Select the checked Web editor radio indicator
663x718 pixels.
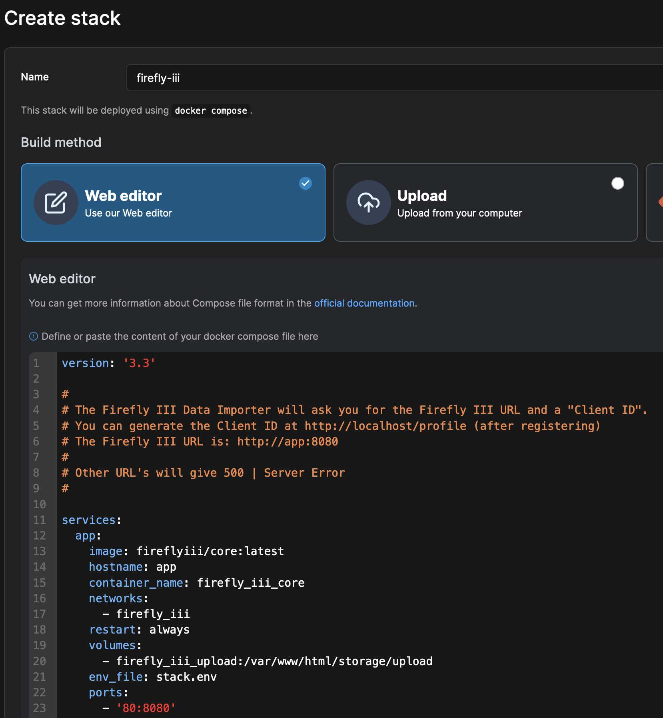(x=306, y=183)
